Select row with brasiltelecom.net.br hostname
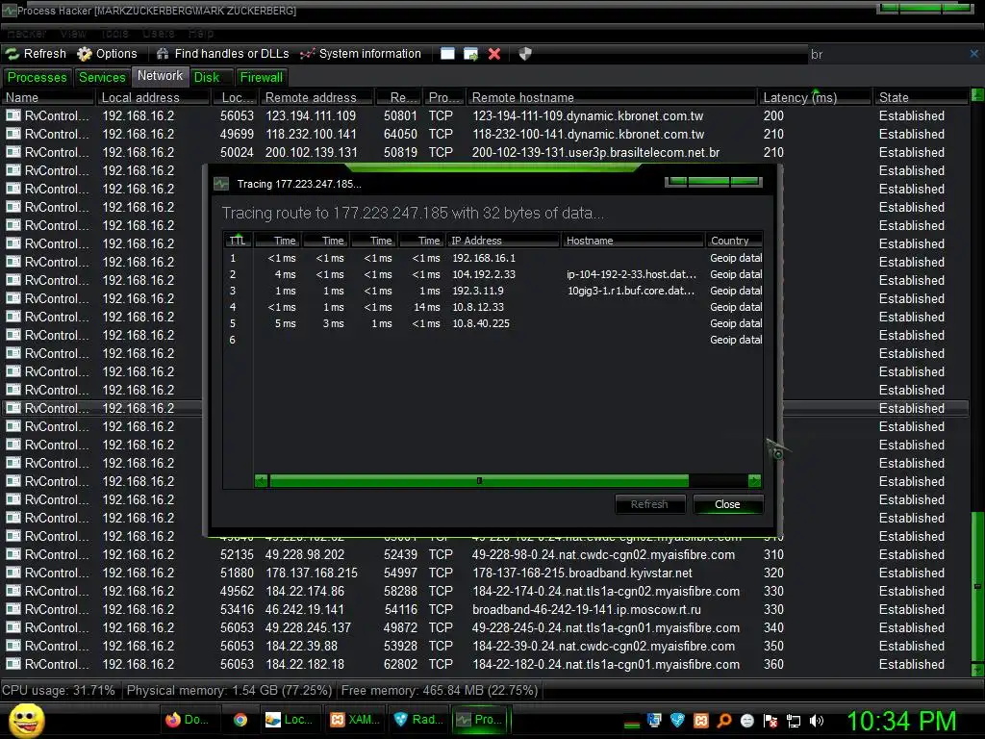The height and width of the screenshot is (739, 985). tap(485, 152)
